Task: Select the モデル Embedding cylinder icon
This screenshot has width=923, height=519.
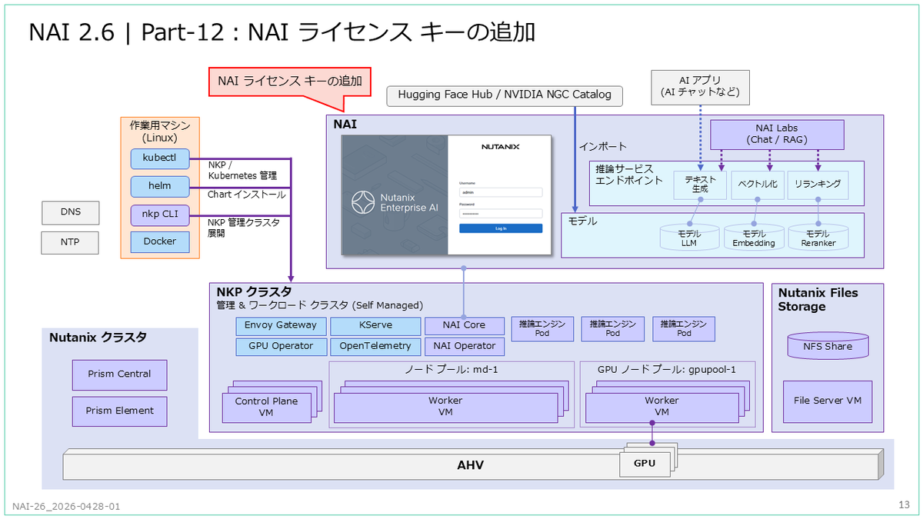Action: click(754, 237)
